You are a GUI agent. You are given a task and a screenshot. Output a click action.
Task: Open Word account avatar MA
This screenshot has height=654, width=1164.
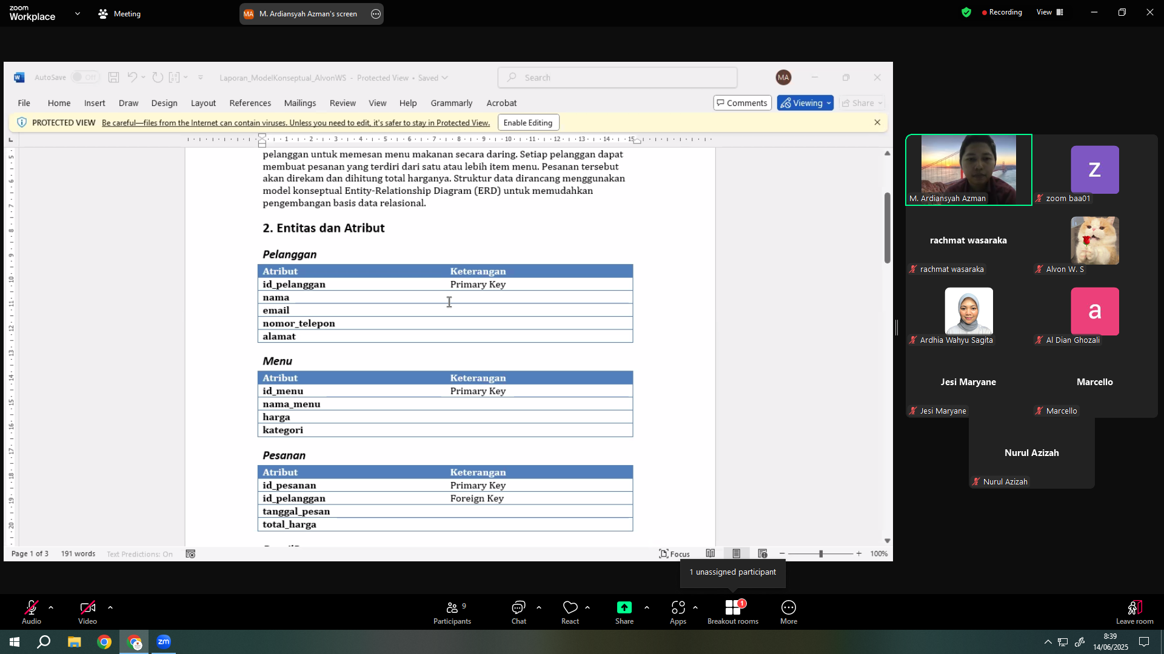tap(783, 78)
